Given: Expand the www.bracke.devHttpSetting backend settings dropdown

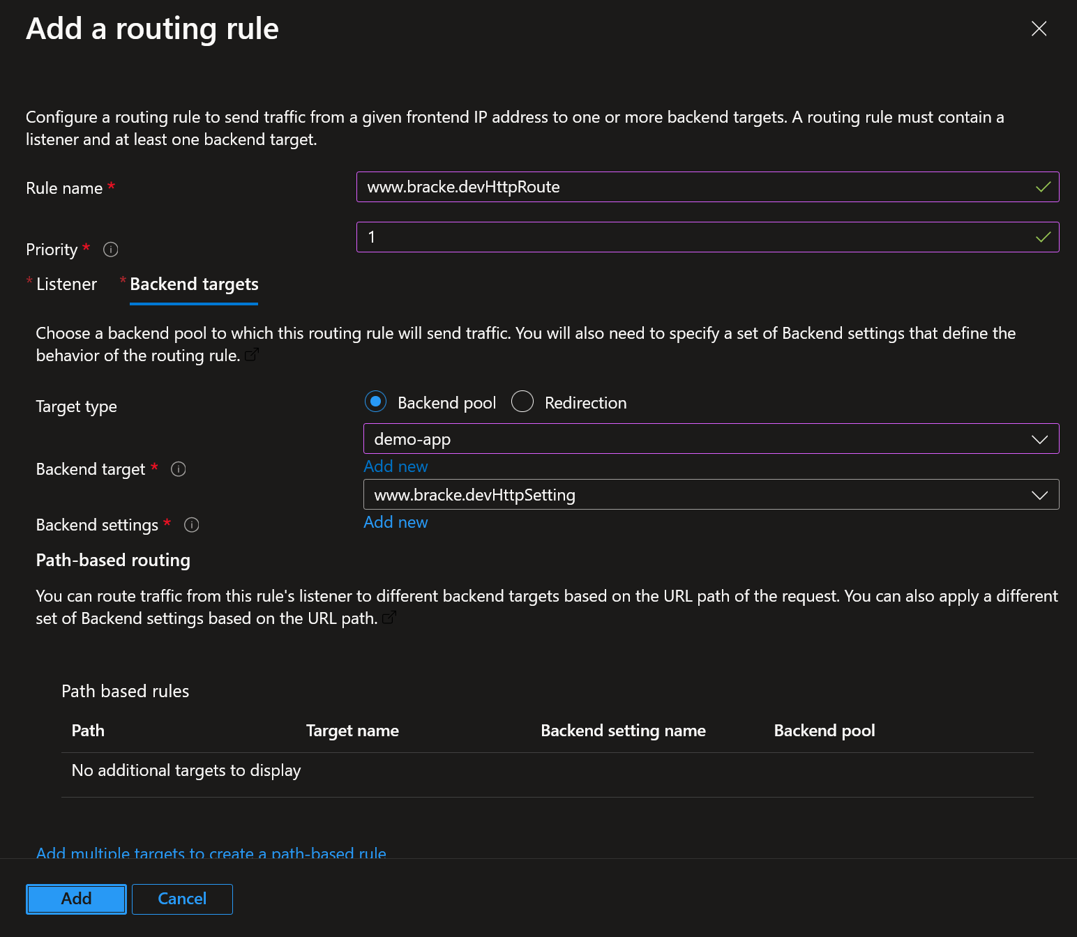Looking at the screenshot, I should pyautogui.click(x=711, y=495).
